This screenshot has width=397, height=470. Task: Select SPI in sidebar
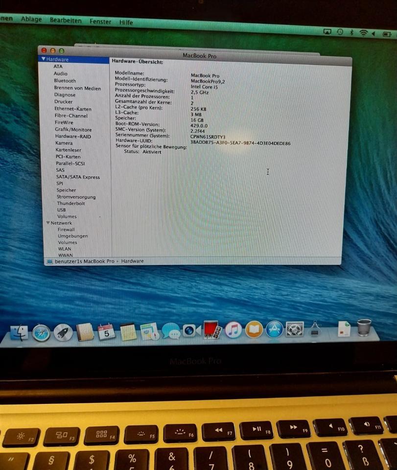point(60,184)
